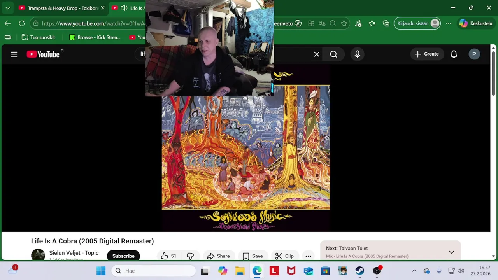Open Microsoft Store from the taskbar
The image size is (498, 280).
[x=325, y=271]
